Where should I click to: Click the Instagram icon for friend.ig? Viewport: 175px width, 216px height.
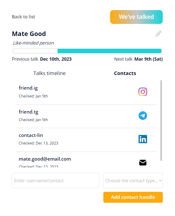pyautogui.click(x=143, y=92)
